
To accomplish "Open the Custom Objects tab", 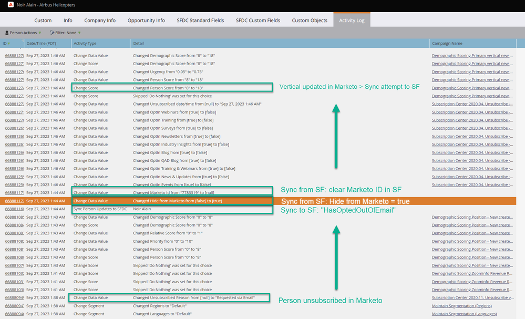I will click(310, 20).
